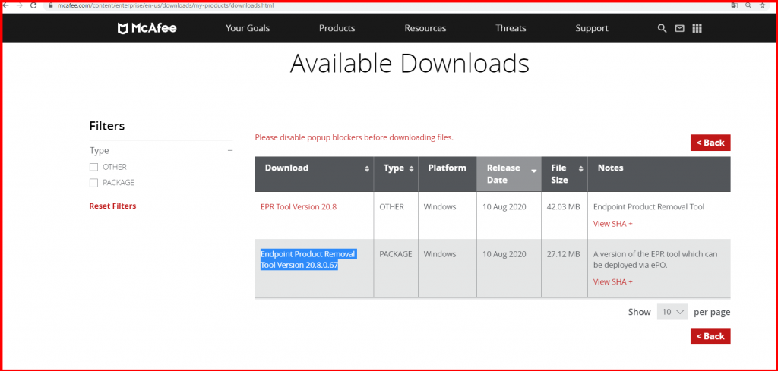Open Resources menu

click(425, 28)
